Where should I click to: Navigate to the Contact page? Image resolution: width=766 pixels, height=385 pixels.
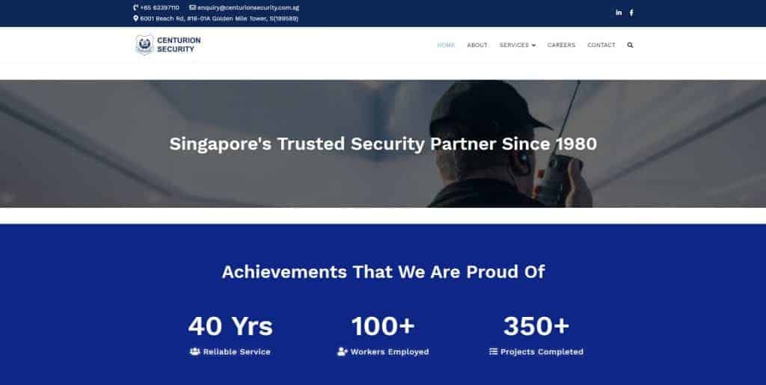601,45
